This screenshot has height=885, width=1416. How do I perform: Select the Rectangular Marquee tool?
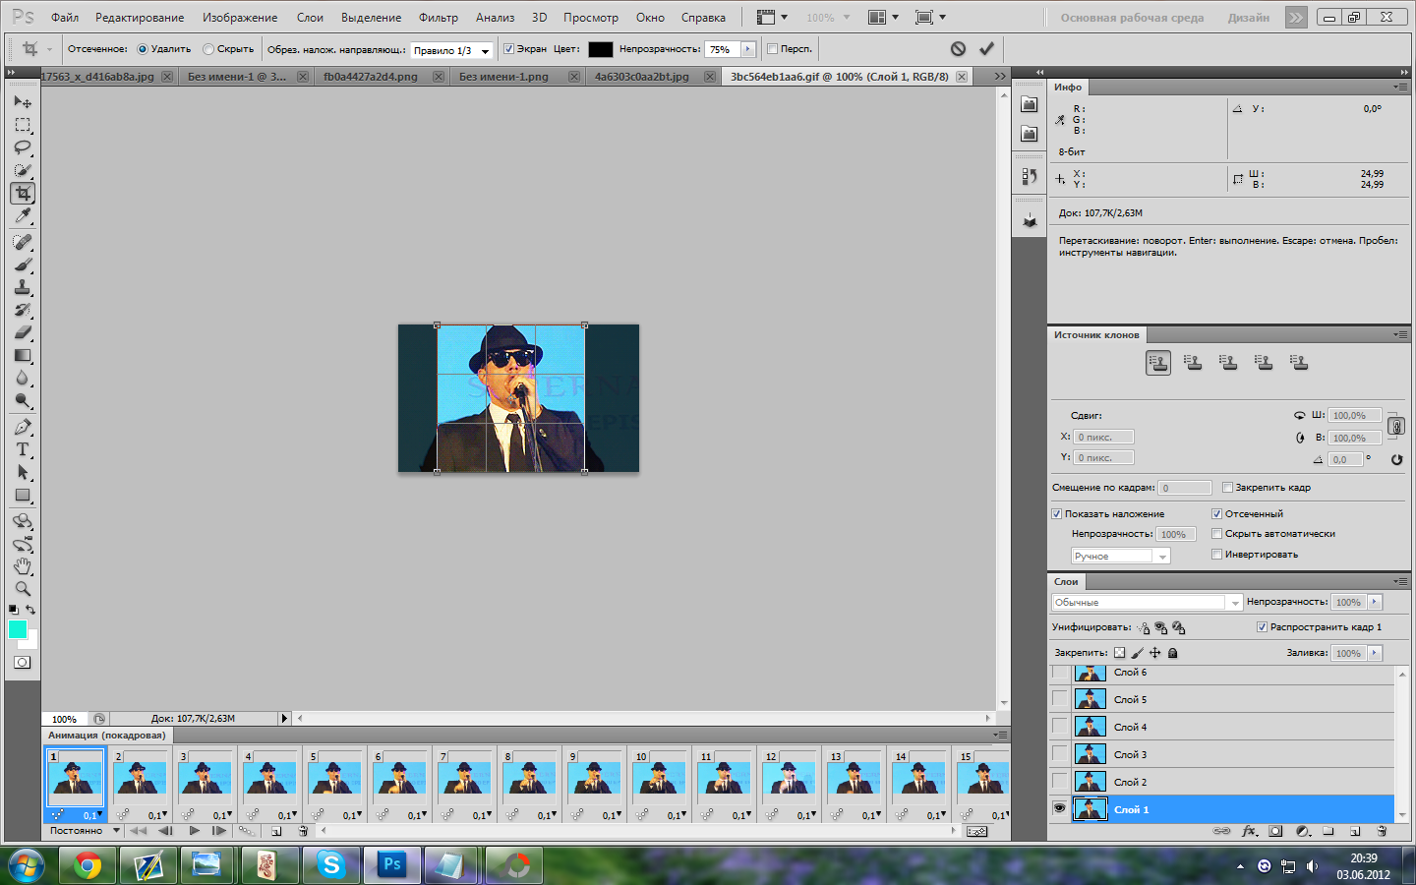[23, 125]
